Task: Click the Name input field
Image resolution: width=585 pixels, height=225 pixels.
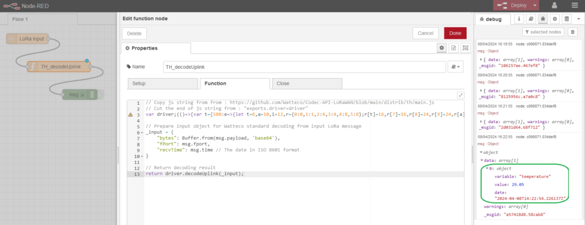Action: (x=304, y=67)
